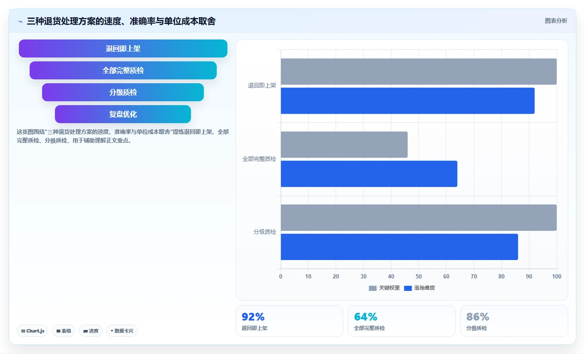
Task: Click the title 三种退货处理方案的速度
Action: 121,21
